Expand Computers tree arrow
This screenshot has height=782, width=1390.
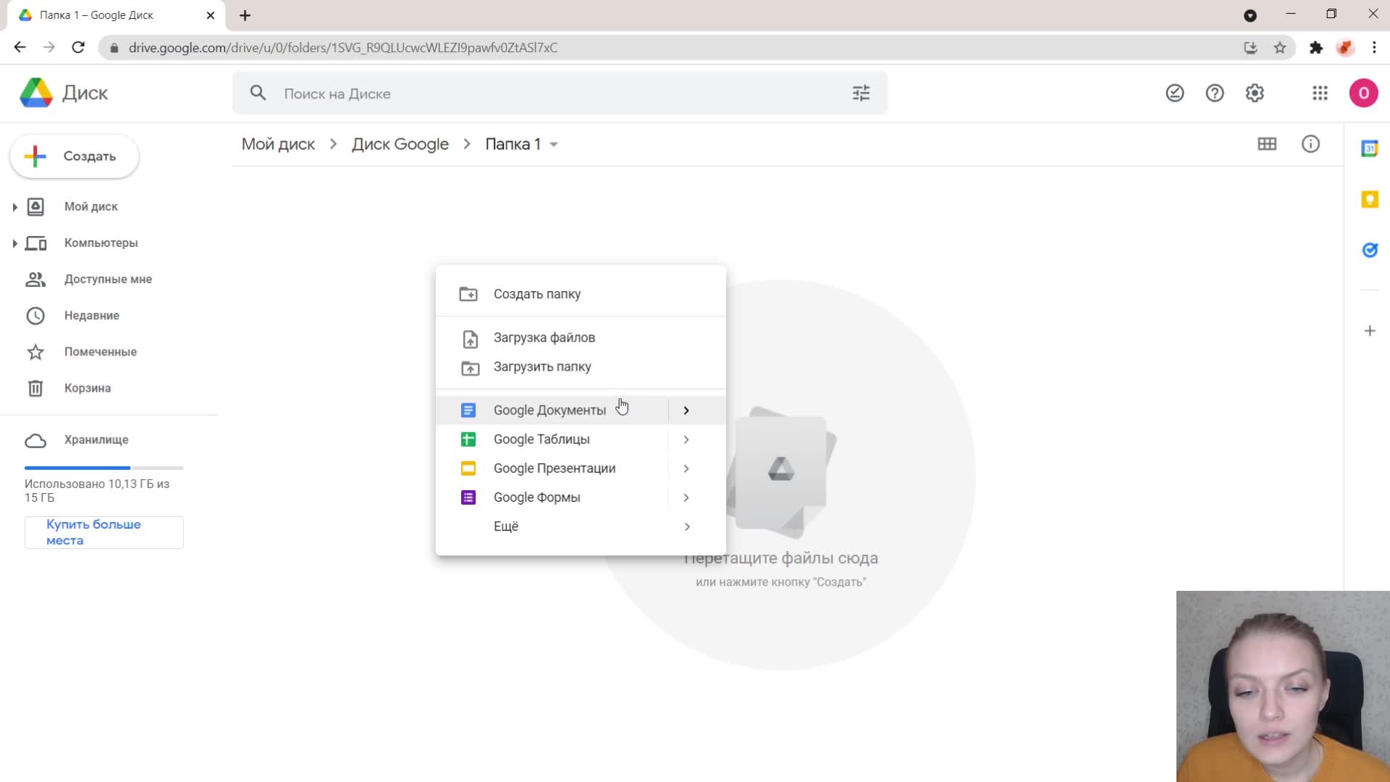tap(14, 243)
